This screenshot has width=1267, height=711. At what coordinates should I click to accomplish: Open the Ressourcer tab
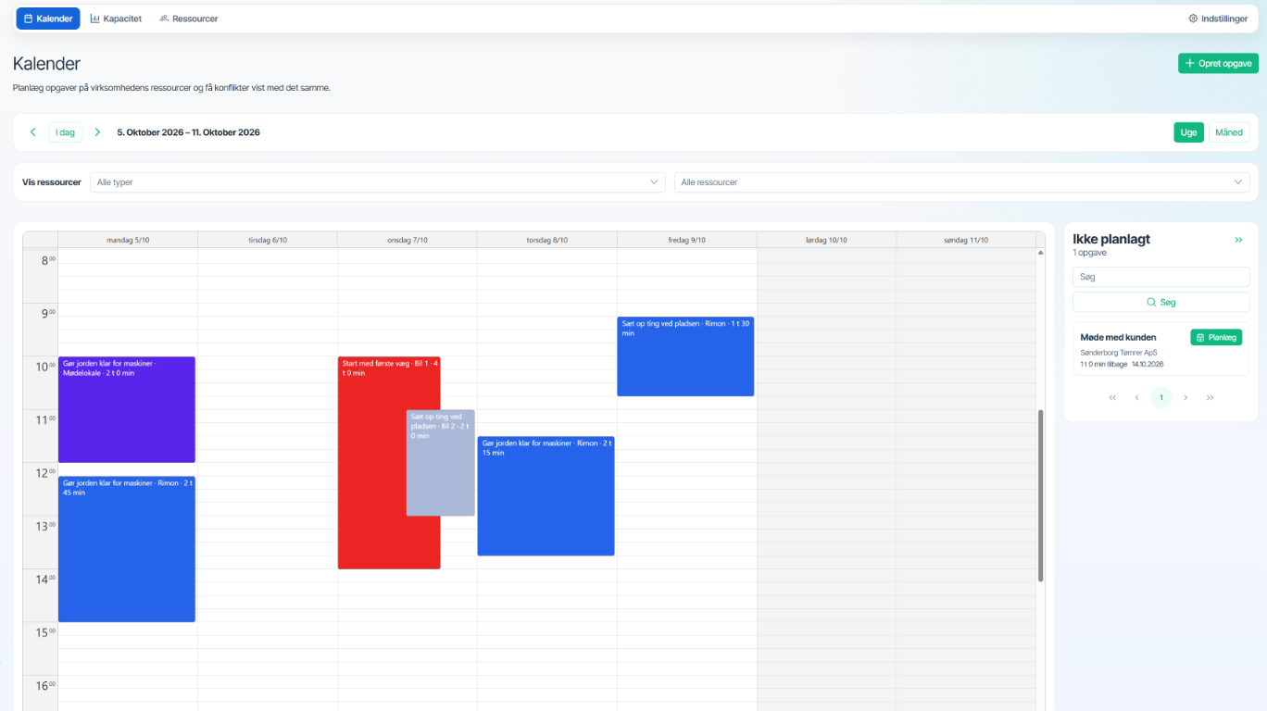click(x=189, y=19)
